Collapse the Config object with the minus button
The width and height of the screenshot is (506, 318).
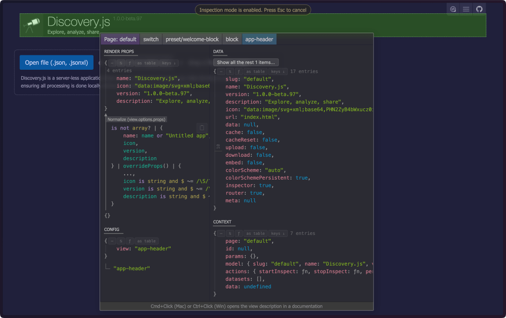pos(112,241)
